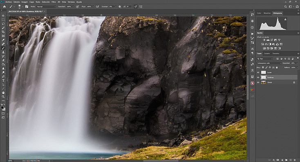
Task: Switch to the Color tab
Action: tap(259, 13)
